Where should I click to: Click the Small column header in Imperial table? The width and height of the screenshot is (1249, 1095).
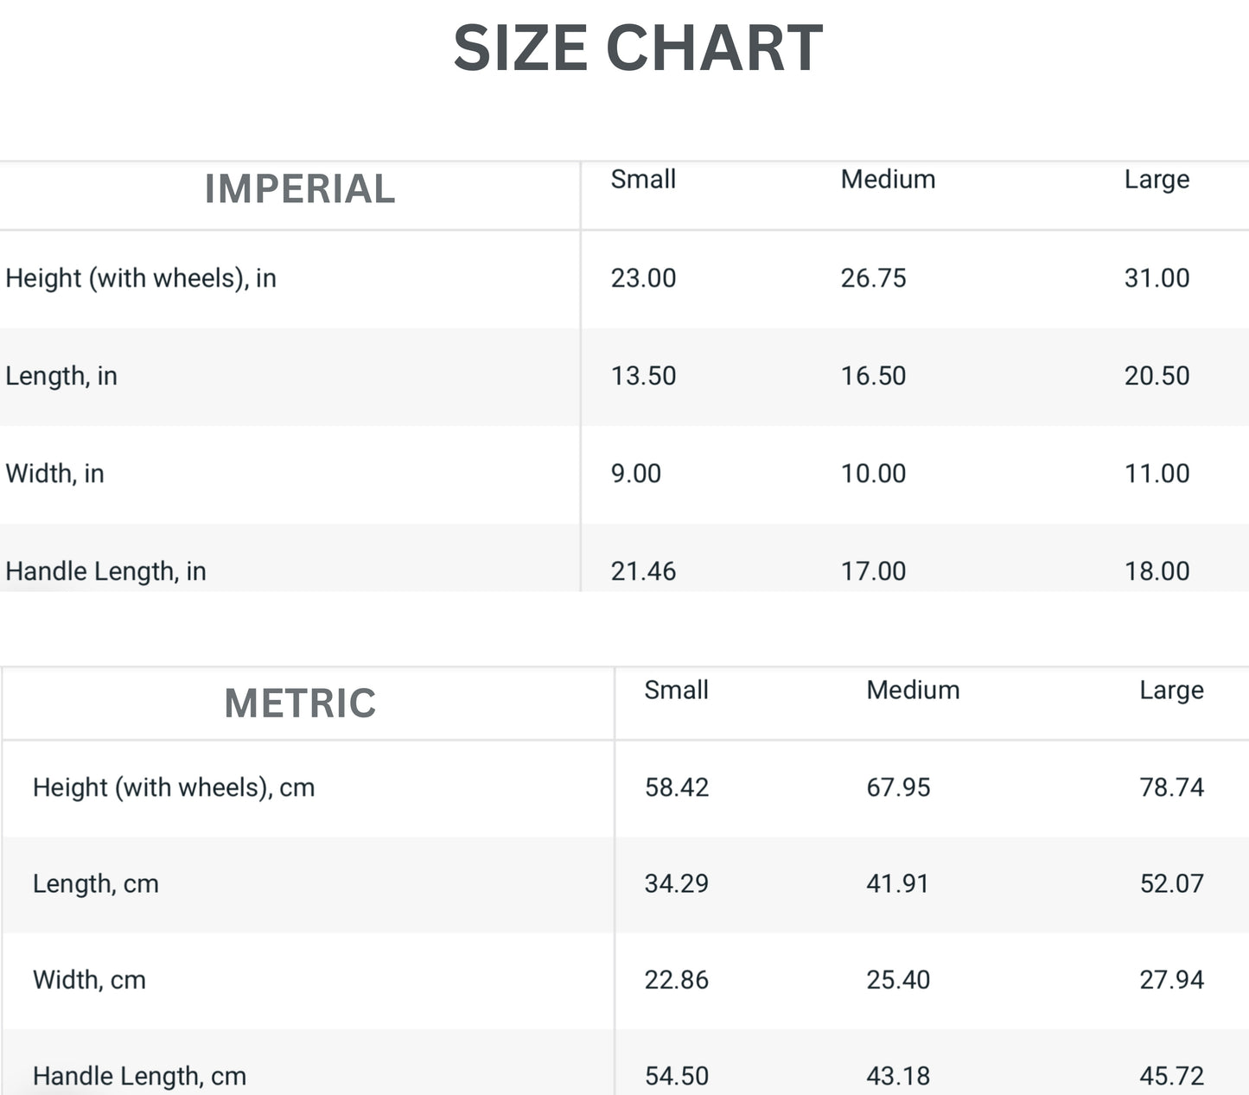[x=643, y=180]
